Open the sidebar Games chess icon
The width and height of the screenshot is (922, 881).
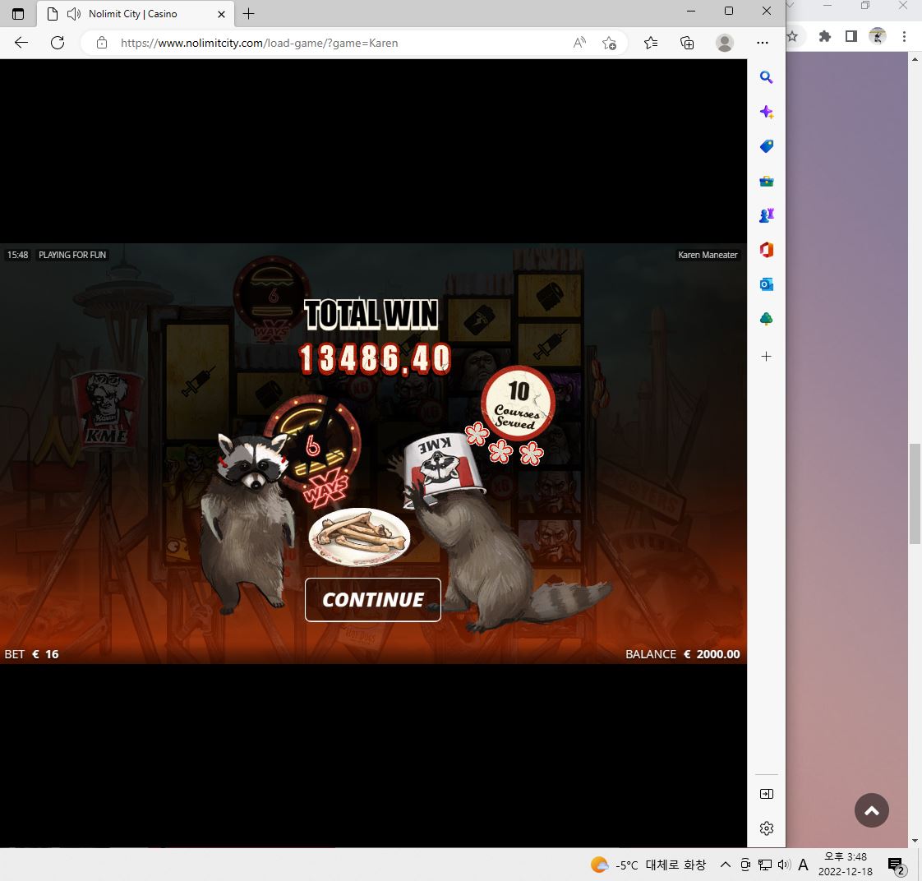tap(766, 215)
